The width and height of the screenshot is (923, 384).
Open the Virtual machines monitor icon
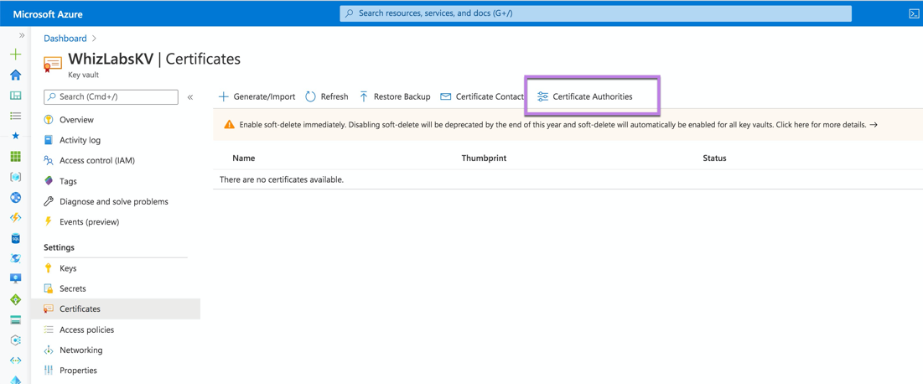pyautogui.click(x=16, y=278)
